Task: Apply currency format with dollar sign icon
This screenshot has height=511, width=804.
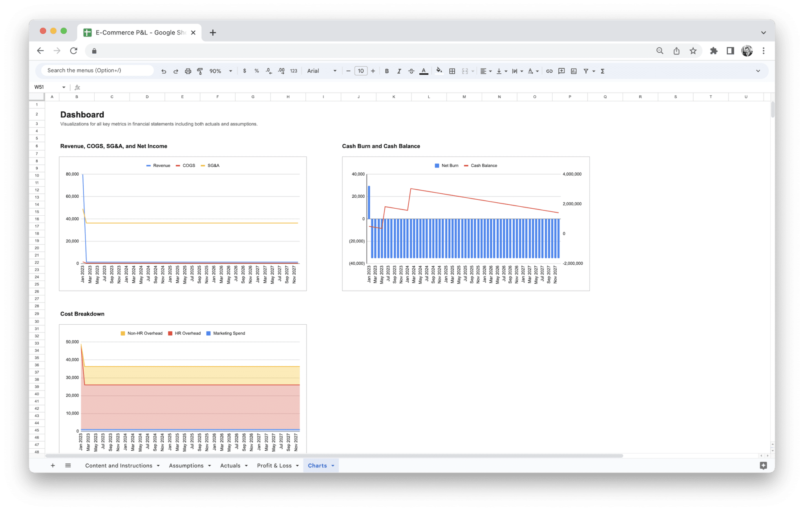Action: [x=245, y=71]
